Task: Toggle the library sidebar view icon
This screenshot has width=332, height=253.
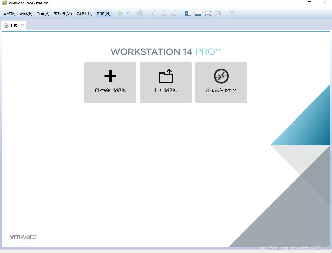Action: (x=188, y=13)
